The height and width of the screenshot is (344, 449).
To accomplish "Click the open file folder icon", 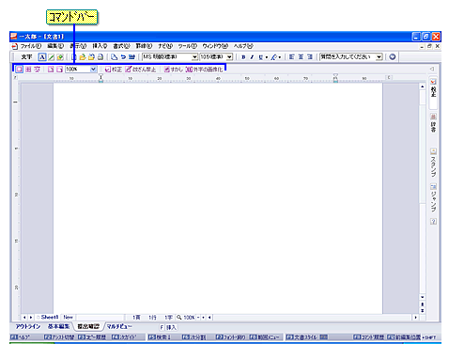I will (83, 57).
